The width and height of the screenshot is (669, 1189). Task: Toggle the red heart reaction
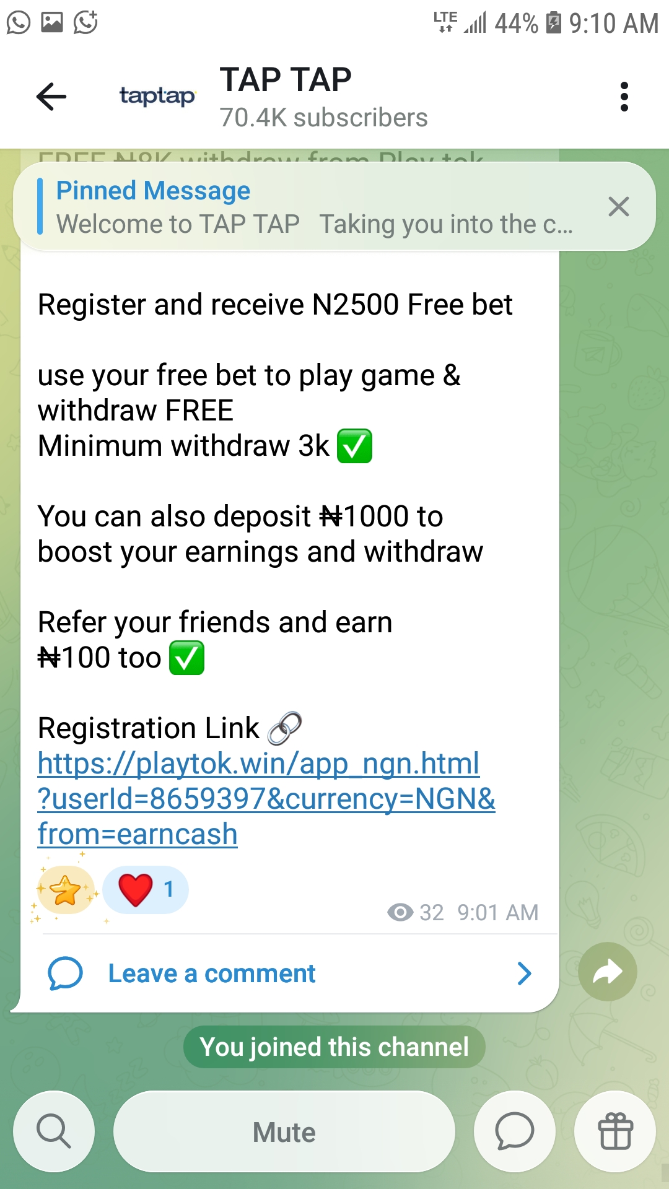tap(146, 890)
